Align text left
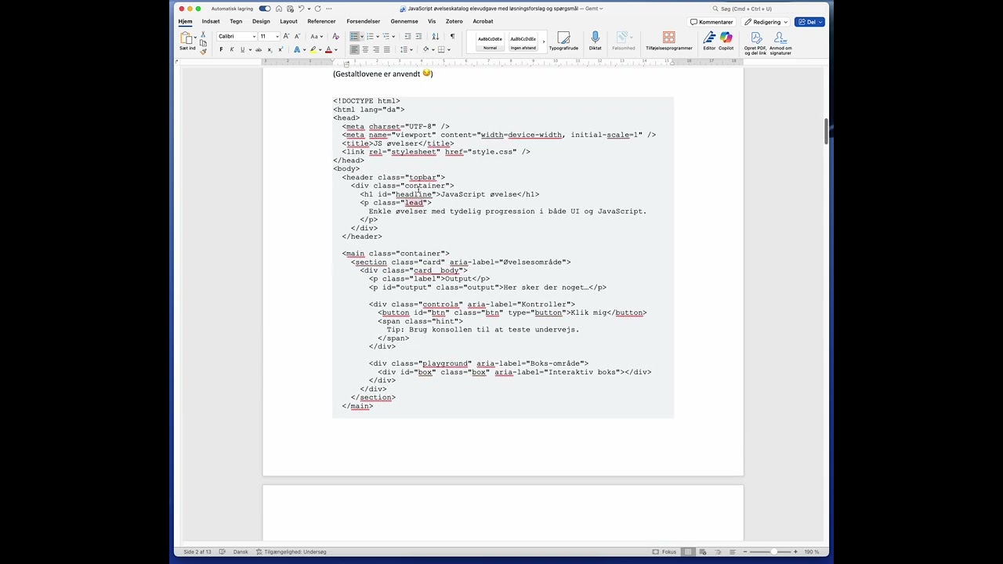This screenshot has width=1003, height=564. (354, 49)
